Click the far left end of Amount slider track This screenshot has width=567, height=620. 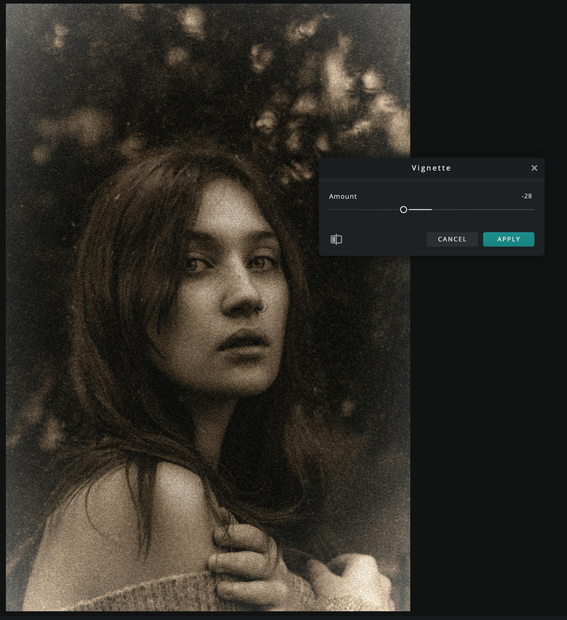click(330, 210)
